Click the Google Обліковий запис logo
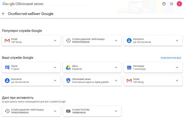The height and width of the screenshot is (118, 184). pos(23,4)
